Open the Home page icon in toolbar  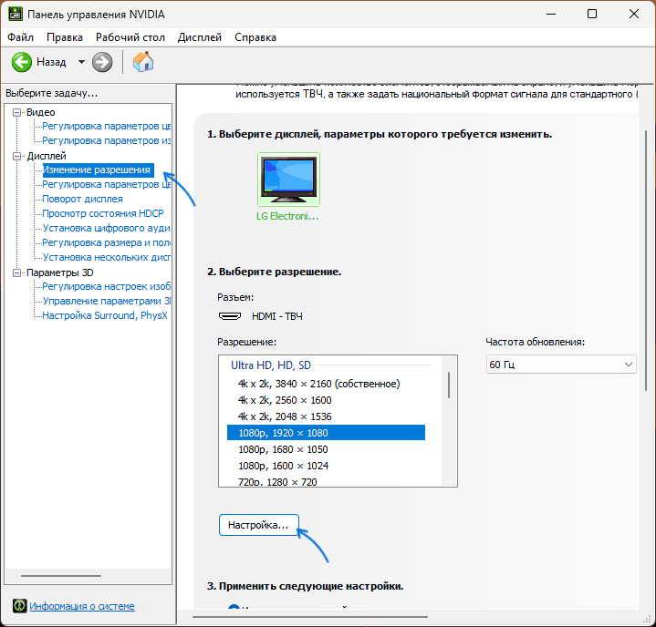tap(143, 62)
